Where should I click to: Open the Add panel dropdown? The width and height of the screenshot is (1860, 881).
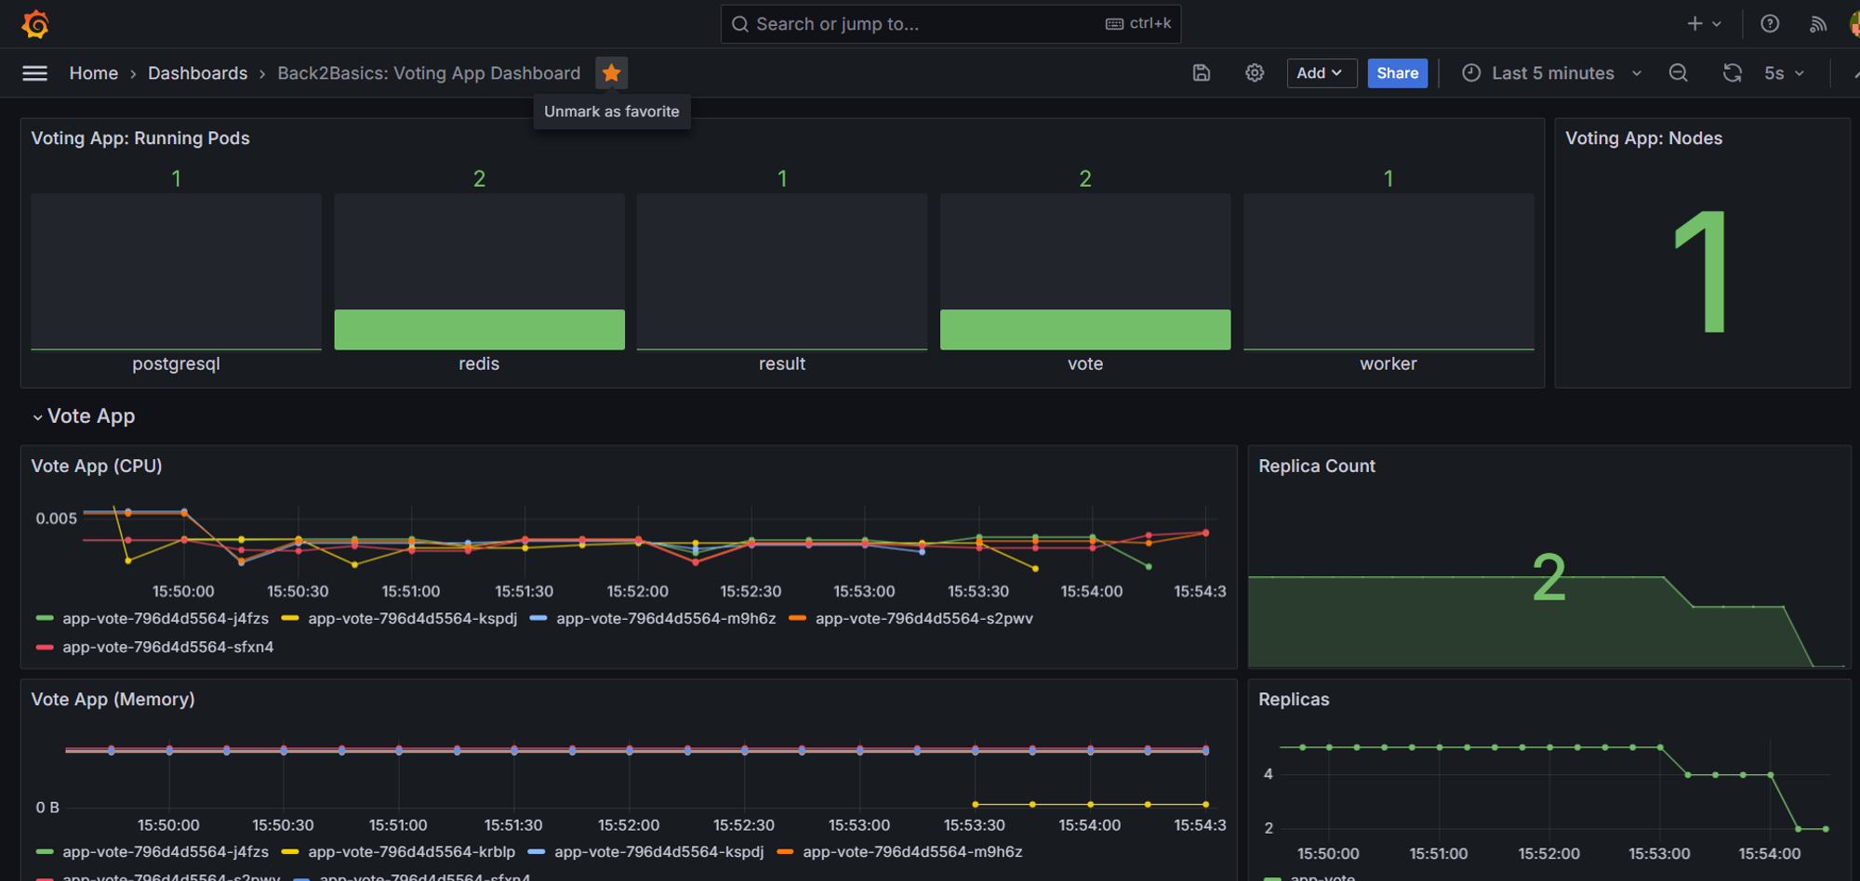1321,72
